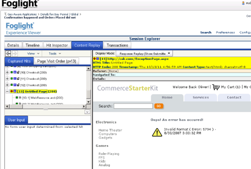Click the horizontal scrollbar left arrow in hits list
The image size is (251, 169).
[x=7, y=106]
